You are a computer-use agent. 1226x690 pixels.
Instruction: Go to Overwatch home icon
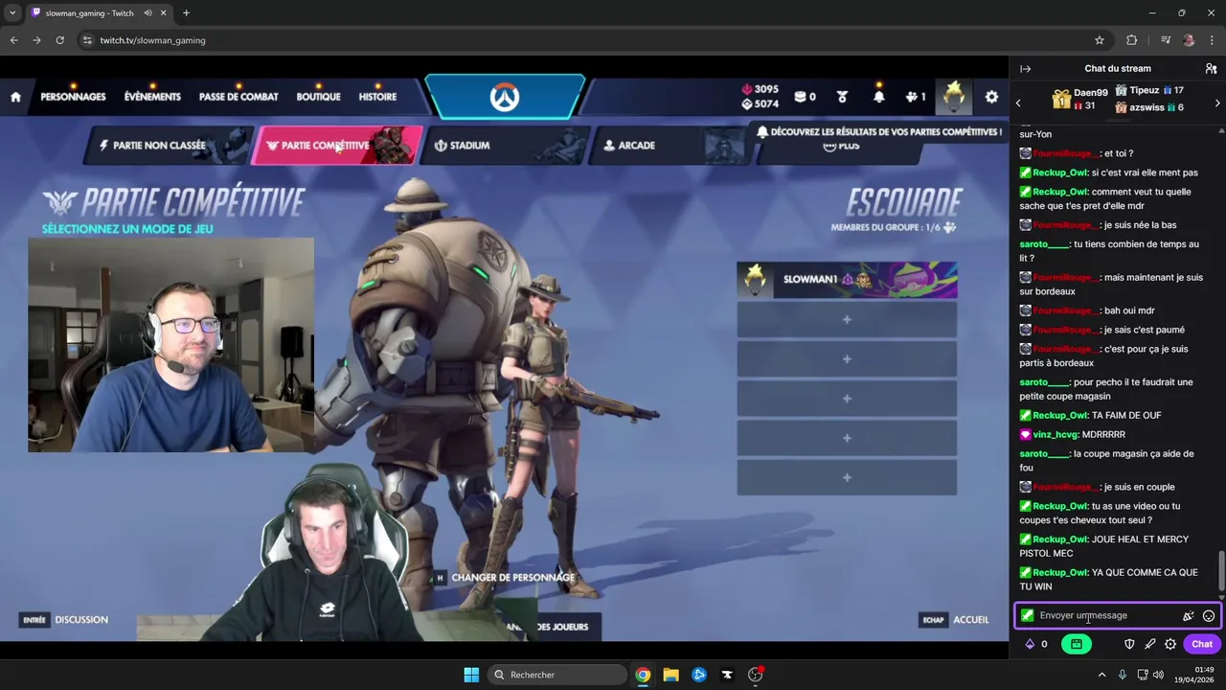(15, 97)
